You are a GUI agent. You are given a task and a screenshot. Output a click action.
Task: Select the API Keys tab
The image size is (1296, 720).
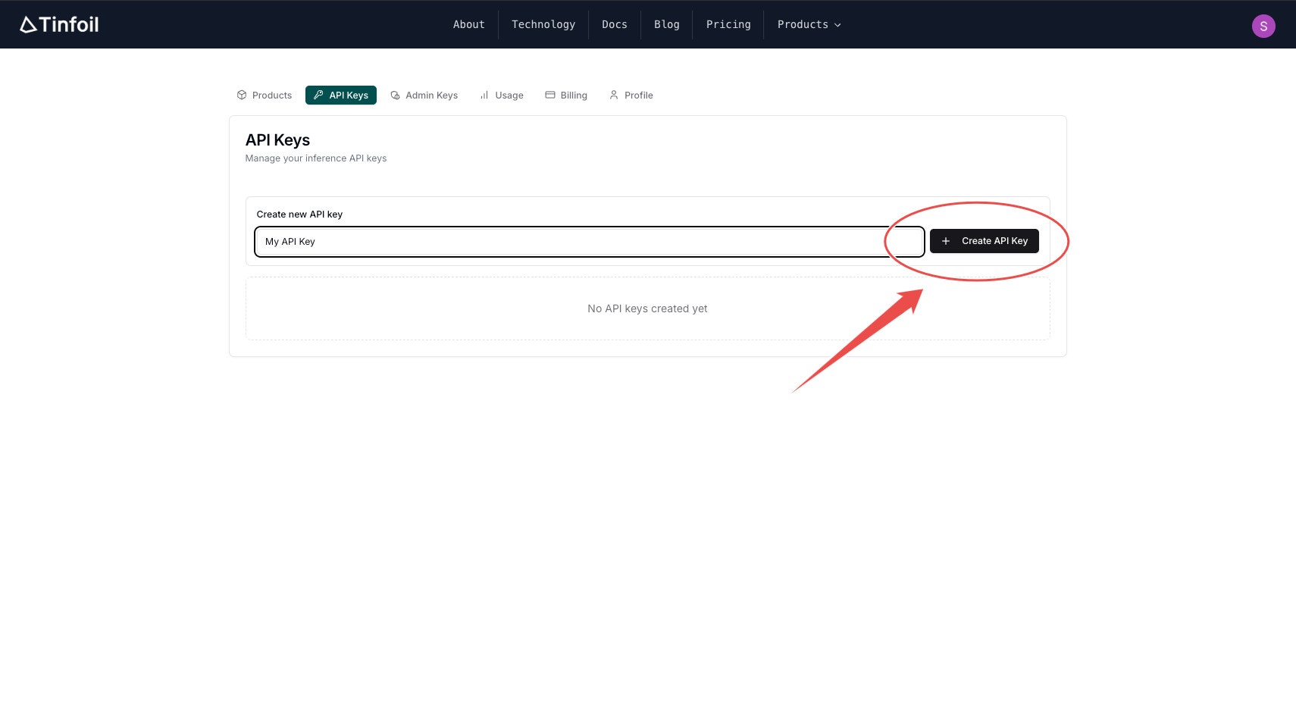point(341,95)
